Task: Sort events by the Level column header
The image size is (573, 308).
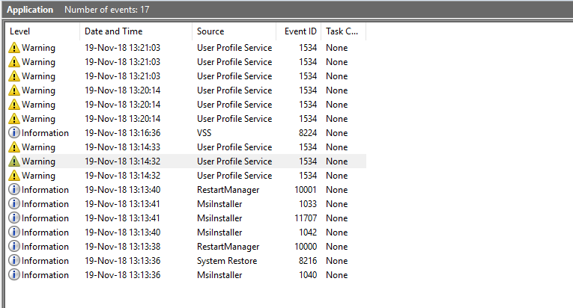Action: (x=41, y=31)
